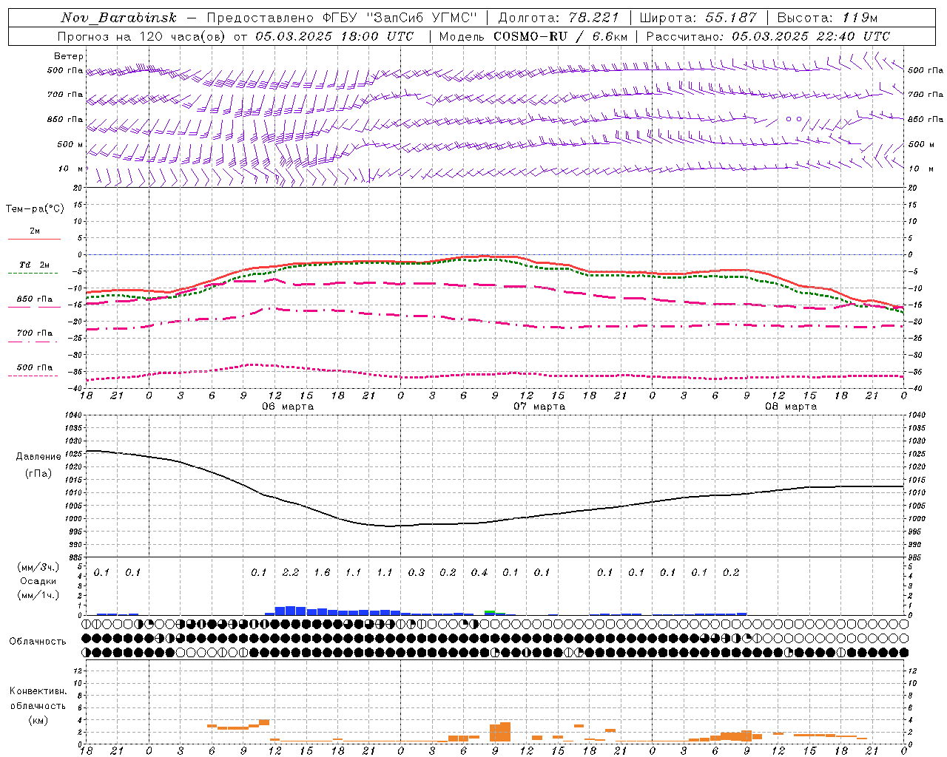Click the Осадки panel label
Screen dimensions: 947x757
pyautogui.click(x=38, y=581)
